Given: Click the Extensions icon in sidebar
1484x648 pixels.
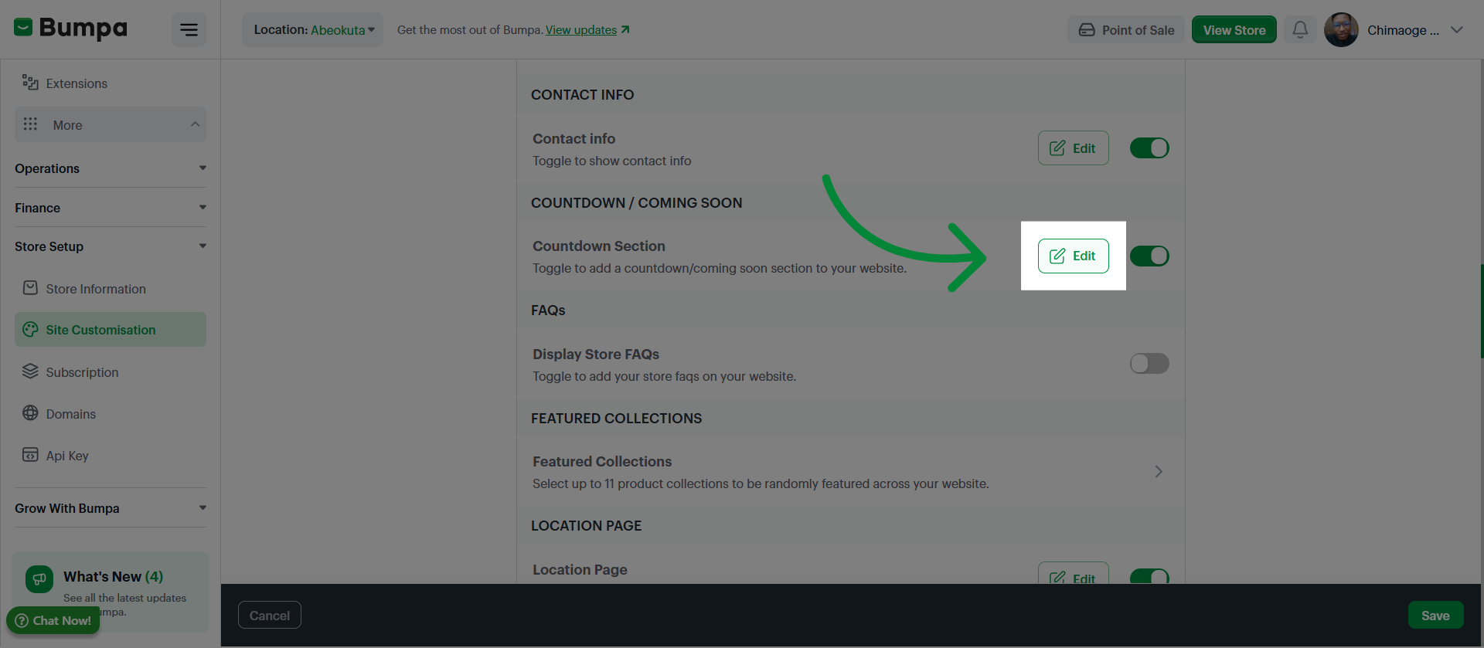Looking at the screenshot, I should pyautogui.click(x=30, y=83).
